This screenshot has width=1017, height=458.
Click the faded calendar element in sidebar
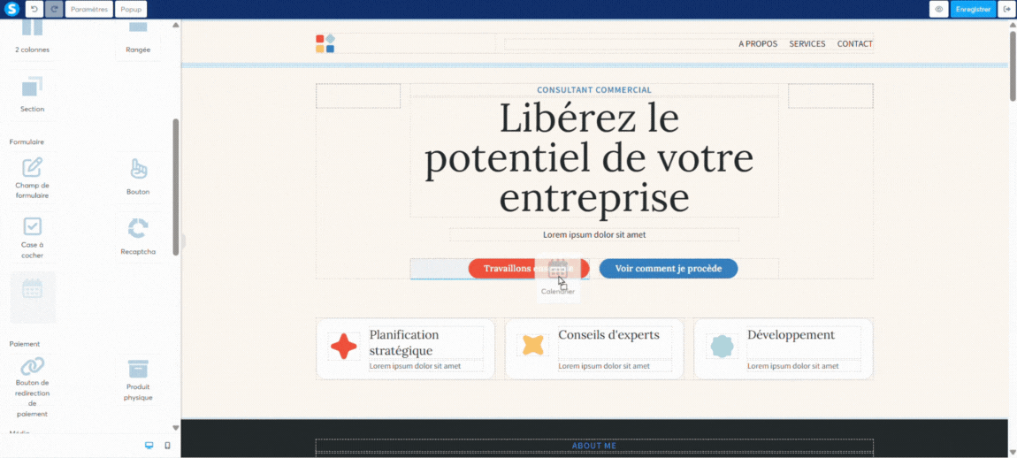(33, 297)
